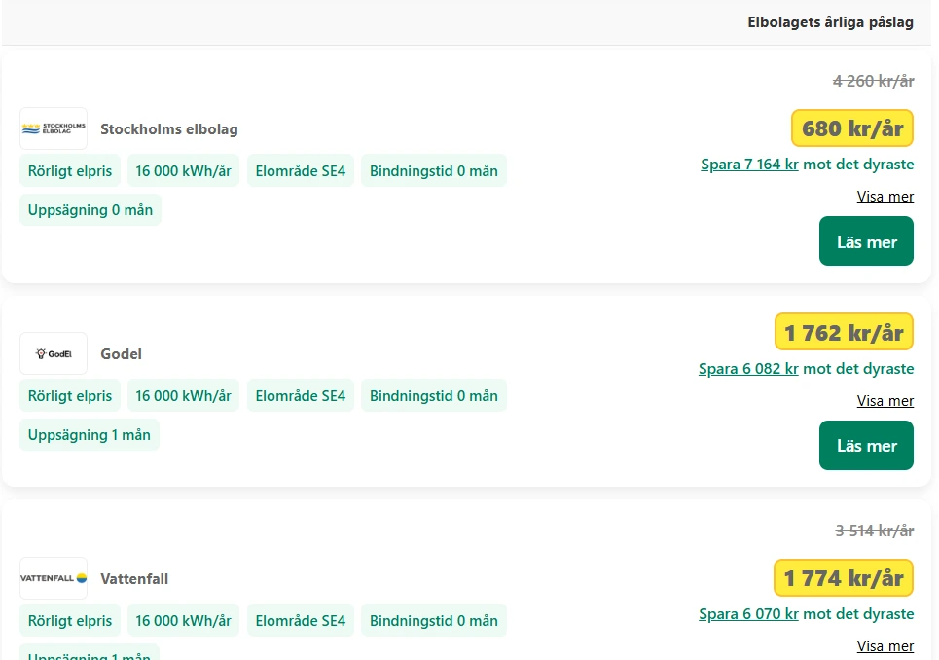Open Läs mer for Stockholms elbolag
The width and height of the screenshot is (939, 660).
click(866, 241)
